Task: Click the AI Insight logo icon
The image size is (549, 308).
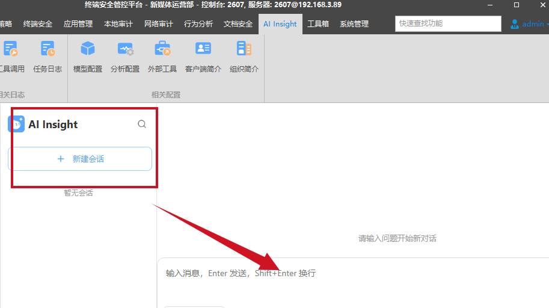Action: pos(16,124)
